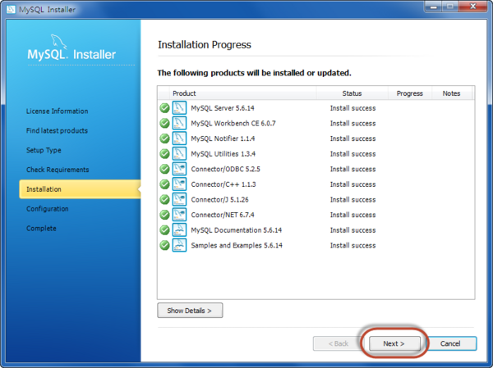Click the MySQL Notifier 1.1.4 product icon
The image size is (493, 368).
[180, 139]
